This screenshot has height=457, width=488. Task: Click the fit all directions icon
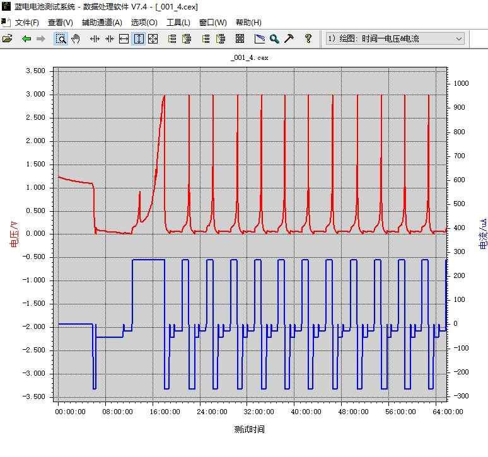tap(153, 38)
